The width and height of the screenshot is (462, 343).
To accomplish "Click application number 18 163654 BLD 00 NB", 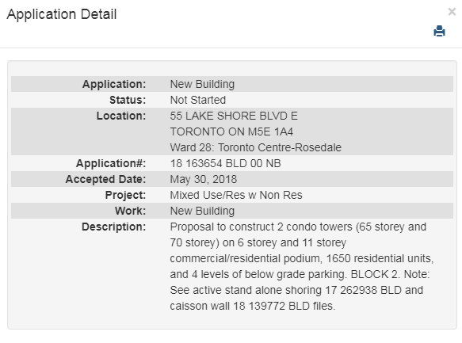I will click(225, 163).
